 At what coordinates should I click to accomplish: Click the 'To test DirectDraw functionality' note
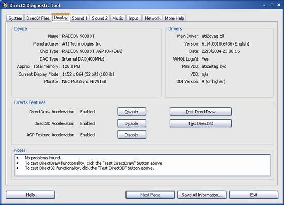tap(94, 163)
